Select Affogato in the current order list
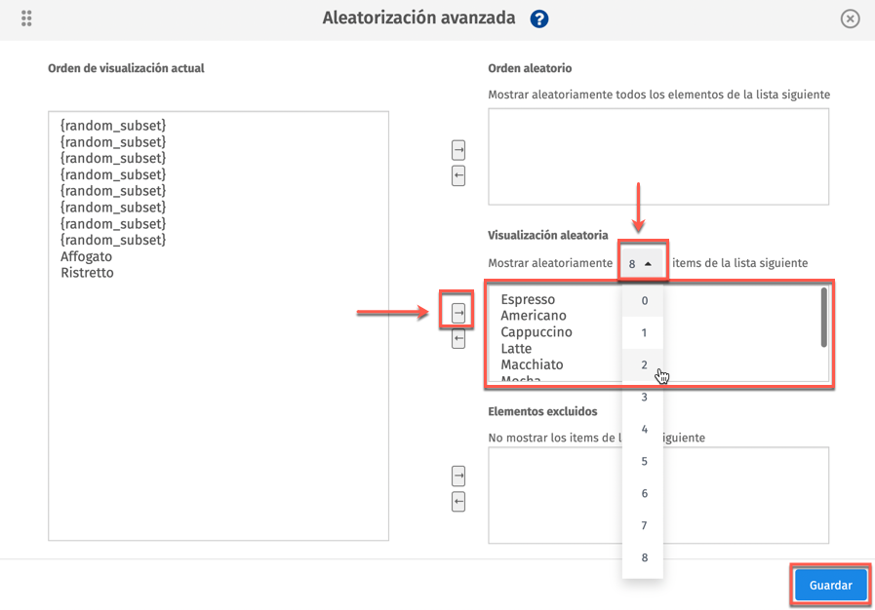Screen dimensions: 875x610 tap(87, 256)
